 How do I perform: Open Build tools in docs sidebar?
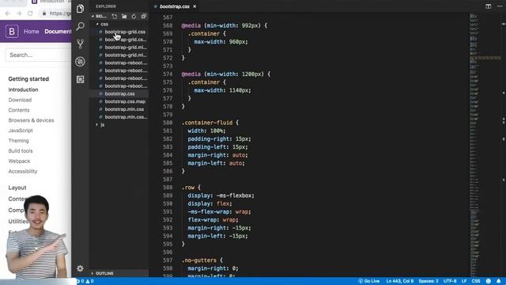click(21, 151)
